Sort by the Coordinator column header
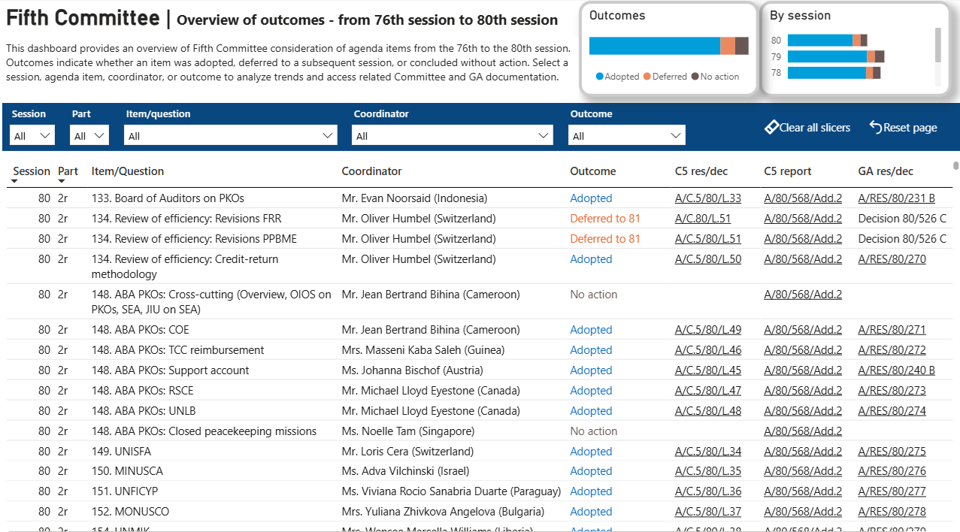This screenshot has width=960, height=532. tap(372, 171)
